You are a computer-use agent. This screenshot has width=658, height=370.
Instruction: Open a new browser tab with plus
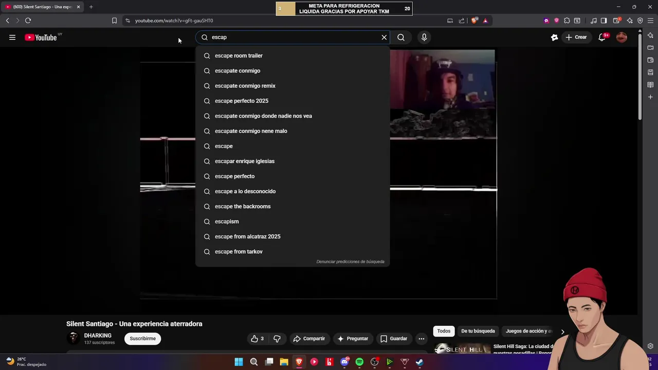[x=91, y=7]
